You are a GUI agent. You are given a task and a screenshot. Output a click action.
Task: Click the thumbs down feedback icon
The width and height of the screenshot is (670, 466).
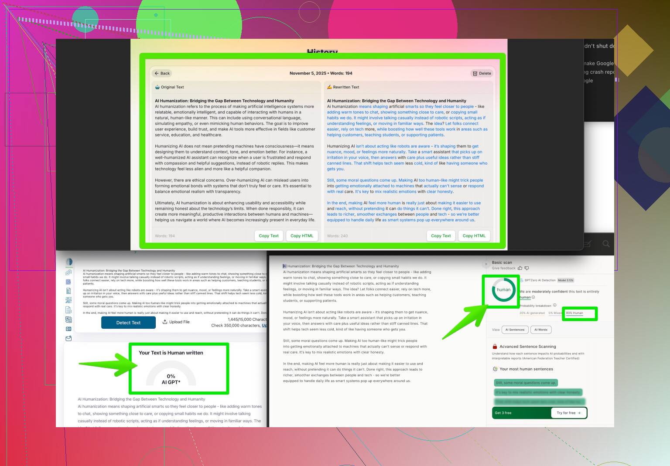tap(526, 268)
